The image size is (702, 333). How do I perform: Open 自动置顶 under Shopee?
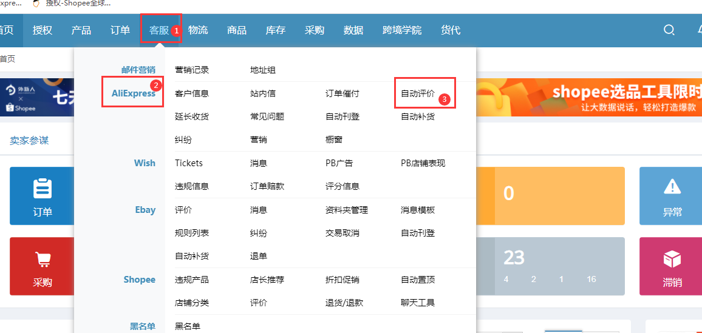[418, 280]
